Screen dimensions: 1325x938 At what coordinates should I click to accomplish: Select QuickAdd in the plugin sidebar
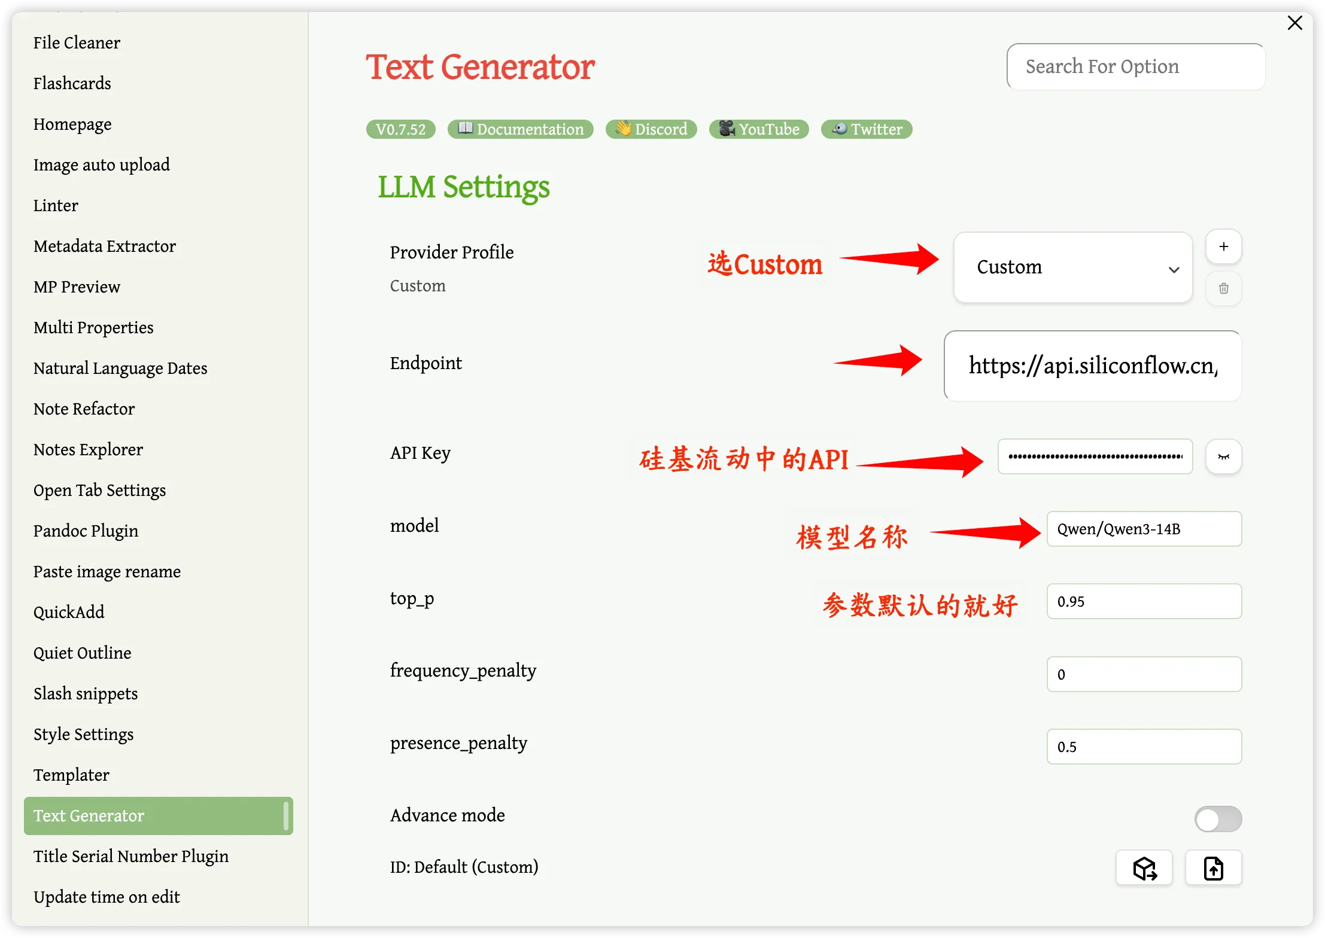[x=69, y=612]
